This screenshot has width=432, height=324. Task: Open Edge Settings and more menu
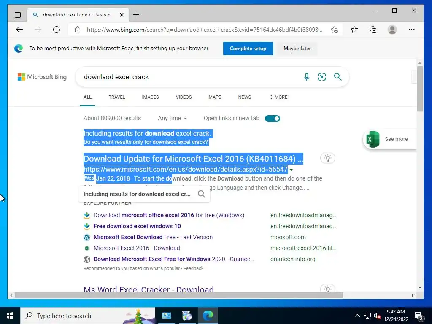(412, 30)
